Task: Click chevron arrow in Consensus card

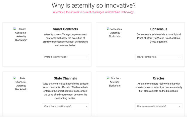Action: click(180, 57)
